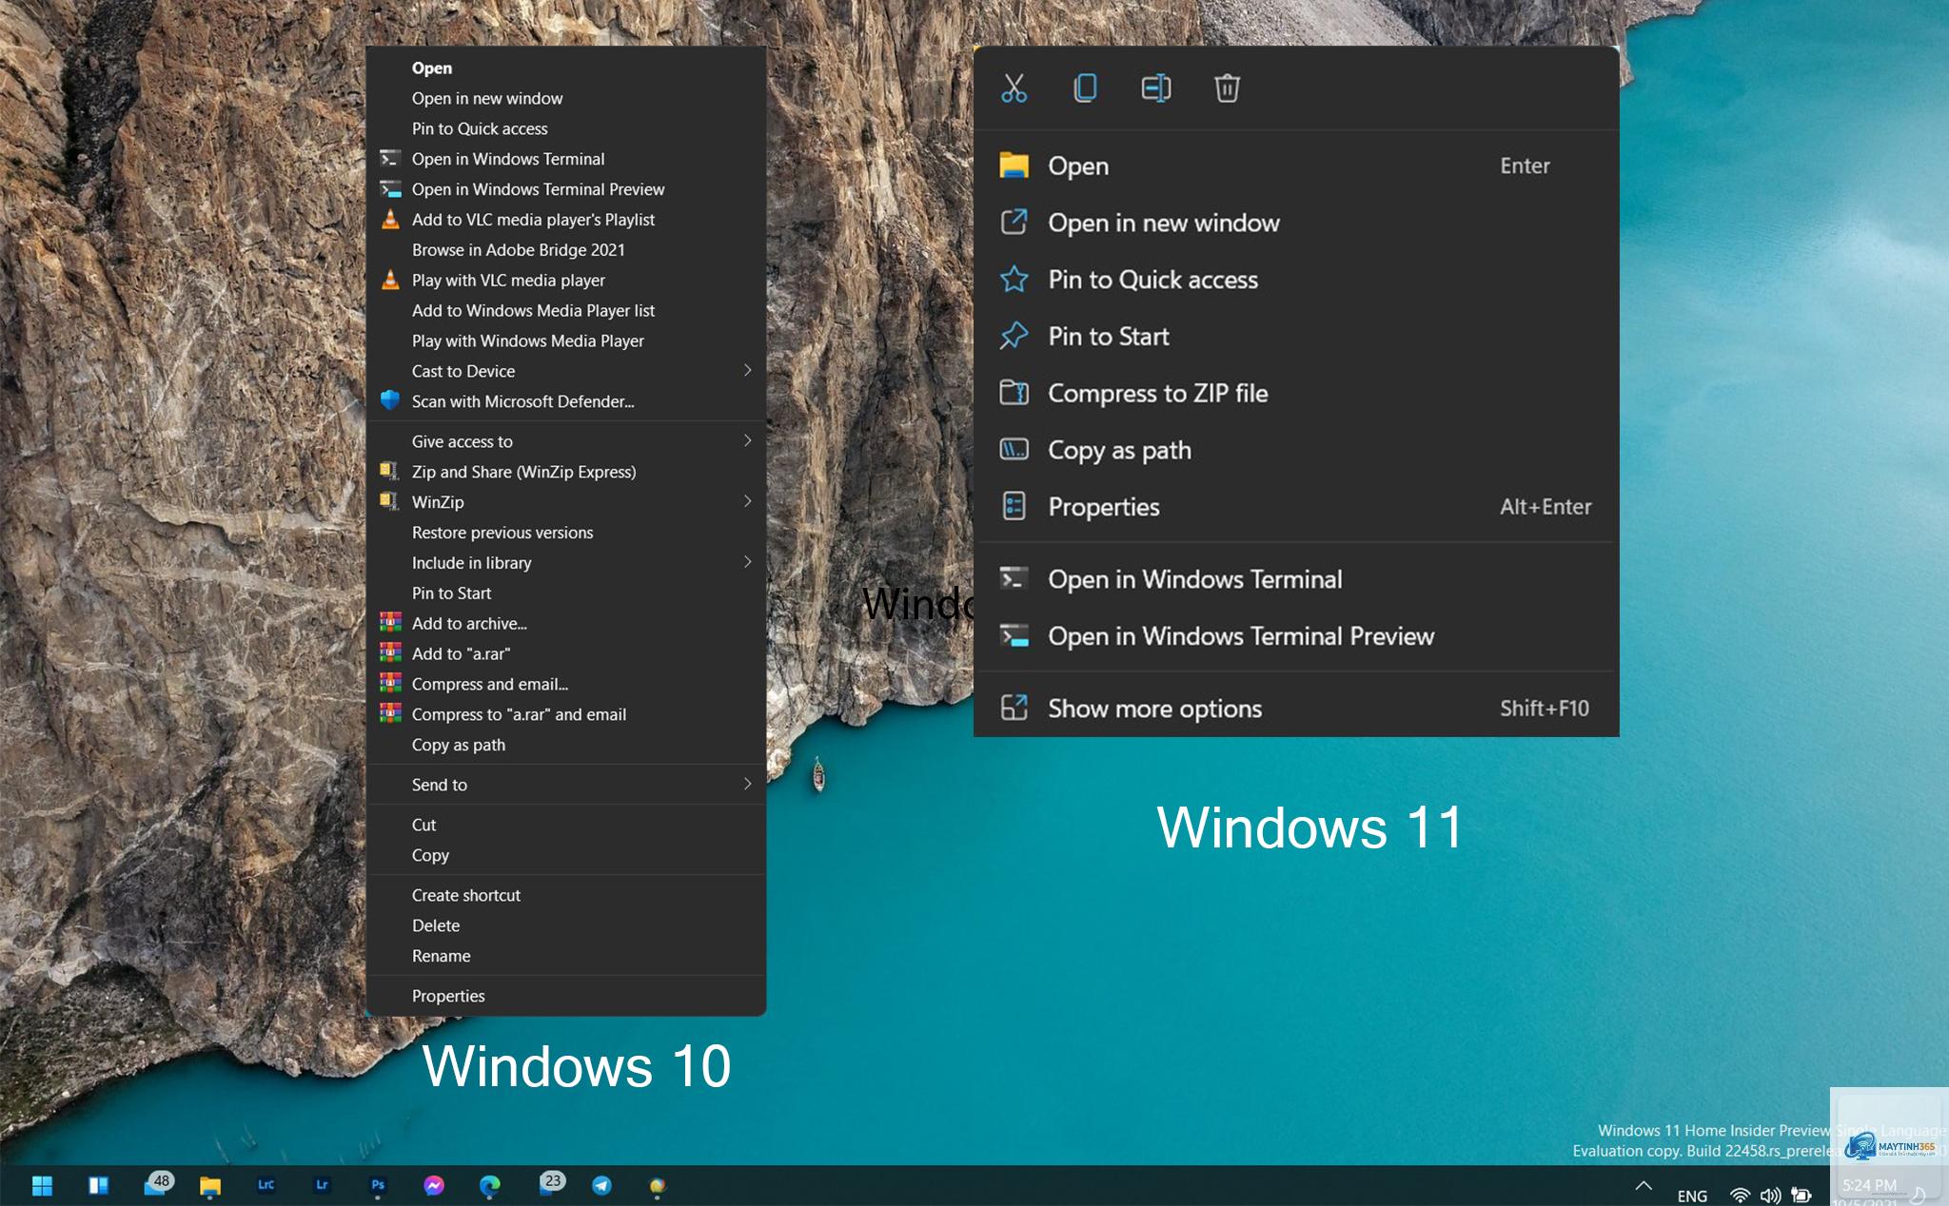Click the folder icon beside Open with Enter shortcut
The width and height of the screenshot is (1949, 1206).
pyautogui.click(x=1014, y=165)
